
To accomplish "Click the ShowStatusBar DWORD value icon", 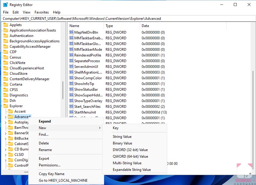I will tap(71, 89).
